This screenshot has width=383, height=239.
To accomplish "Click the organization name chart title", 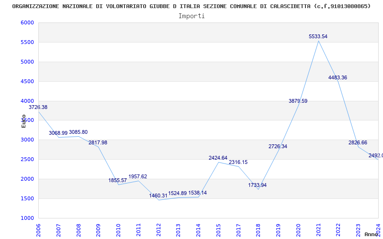I will coord(191,7).
